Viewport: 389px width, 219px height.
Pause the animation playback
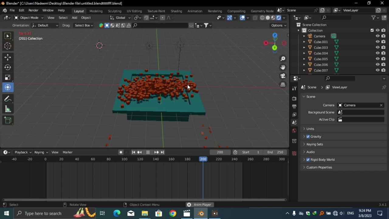coord(148,152)
